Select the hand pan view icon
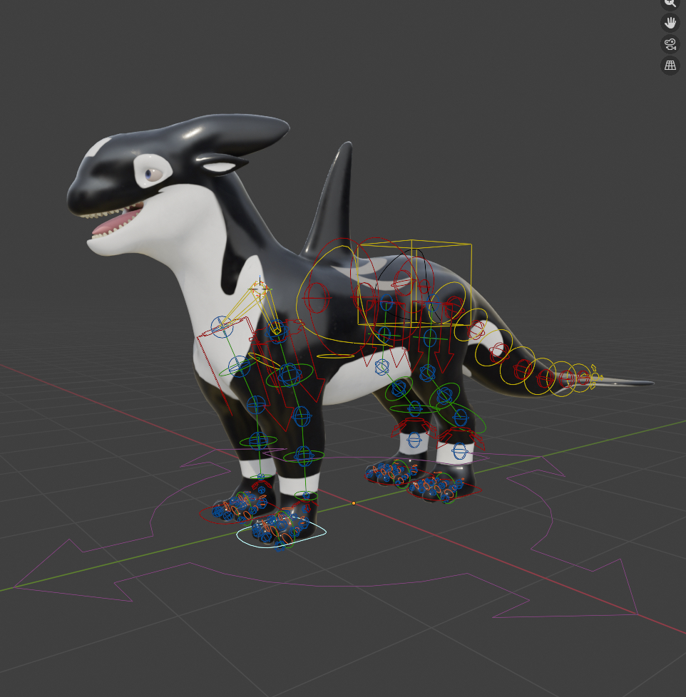 pyautogui.click(x=670, y=23)
